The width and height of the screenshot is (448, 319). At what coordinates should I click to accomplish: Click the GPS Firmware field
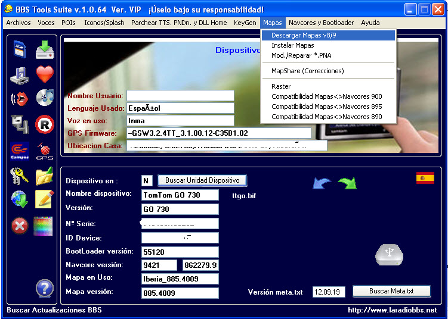pos(219,133)
